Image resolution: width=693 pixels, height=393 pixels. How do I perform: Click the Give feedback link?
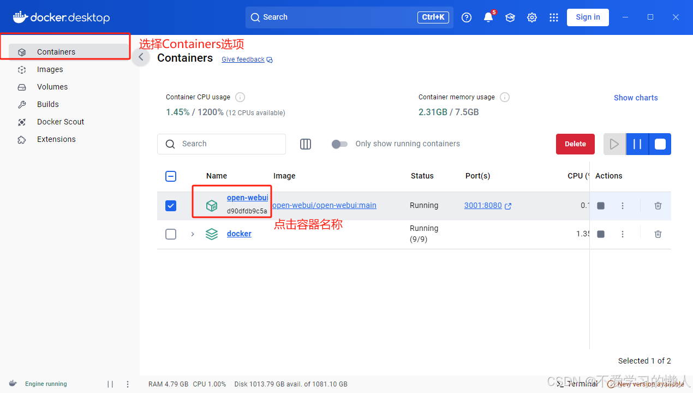243,59
